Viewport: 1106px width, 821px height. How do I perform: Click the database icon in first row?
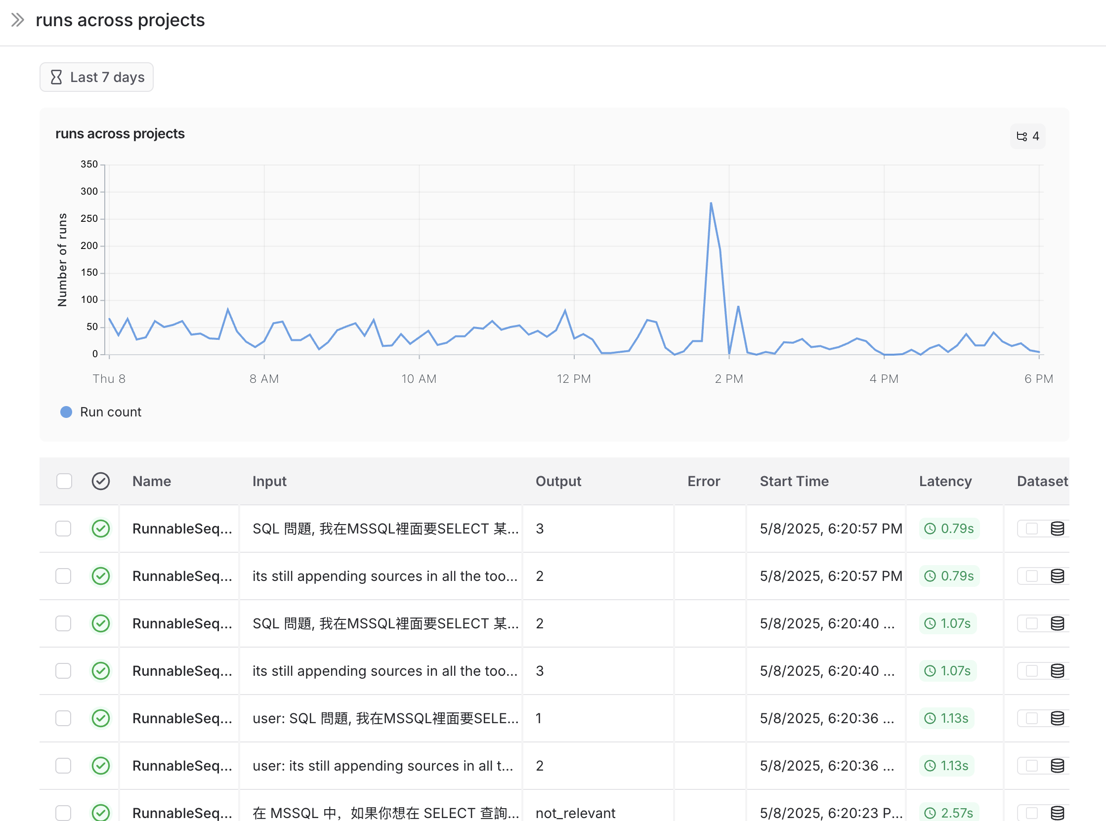pyautogui.click(x=1057, y=529)
